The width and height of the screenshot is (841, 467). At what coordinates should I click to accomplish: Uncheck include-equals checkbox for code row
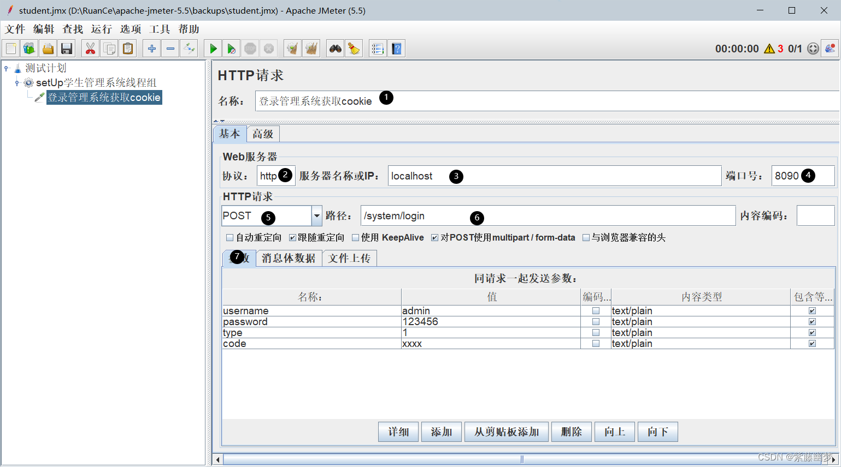pyautogui.click(x=813, y=344)
